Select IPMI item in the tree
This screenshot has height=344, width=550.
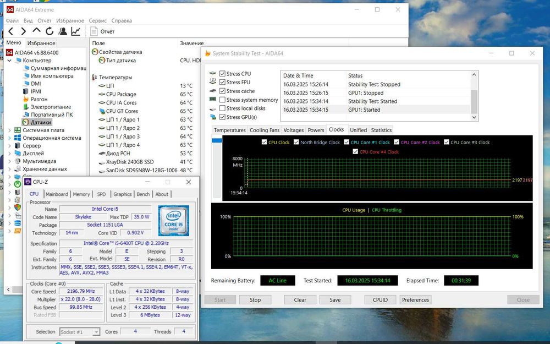click(x=36, y=91)
